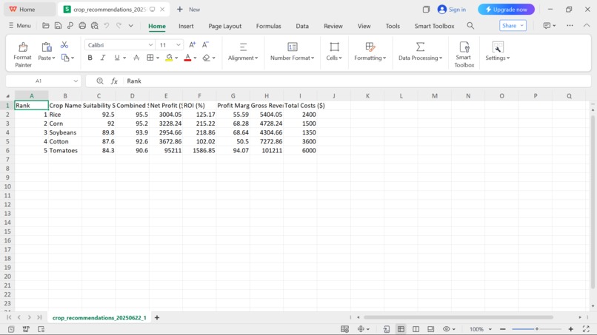Collapse the ribbon with chevron
Viewport: 597px width, 335px height.
click(587, 25)
